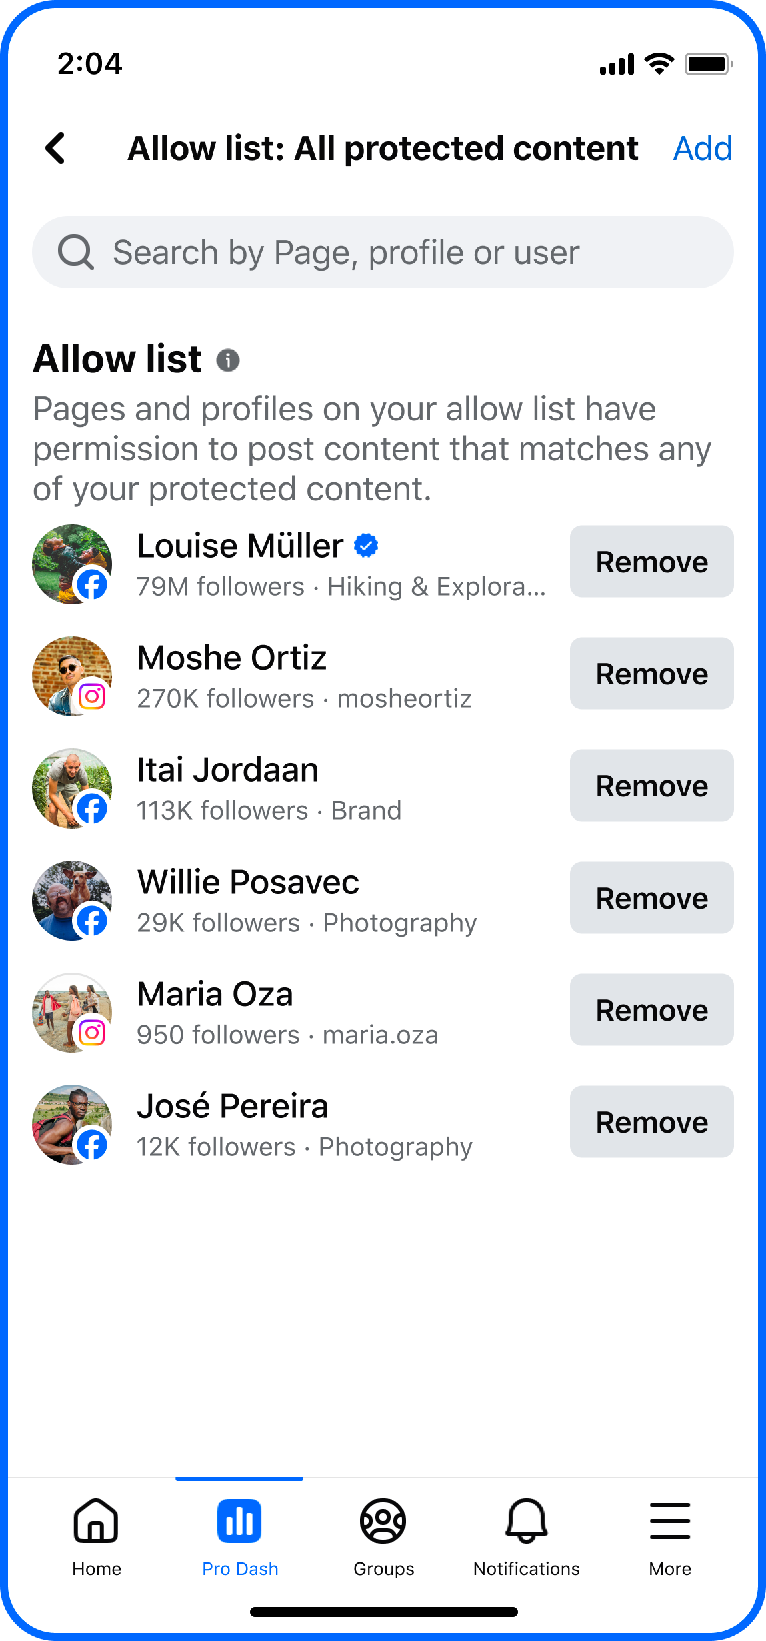The image size is (766, 1641).
Task: Open Moshe Ortiz's profile picture
Action: point(72,676)
